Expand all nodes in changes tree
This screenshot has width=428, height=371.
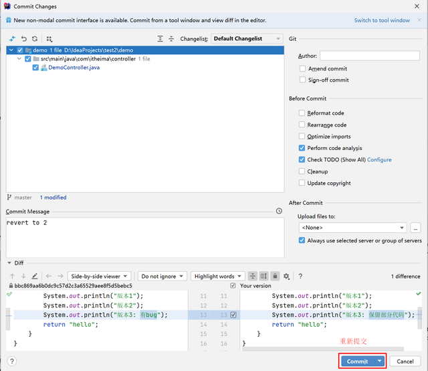160,39
